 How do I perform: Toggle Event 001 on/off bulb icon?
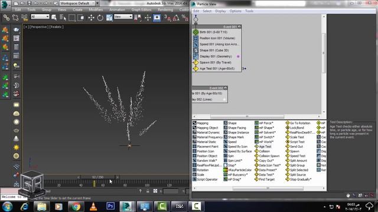(239, 27)
